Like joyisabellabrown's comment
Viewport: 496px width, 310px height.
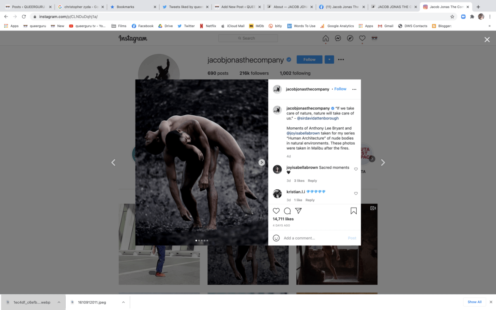click(x=356, y=169)
